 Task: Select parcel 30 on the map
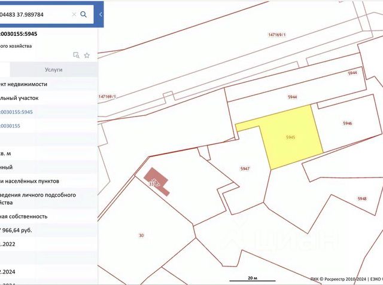141,235
